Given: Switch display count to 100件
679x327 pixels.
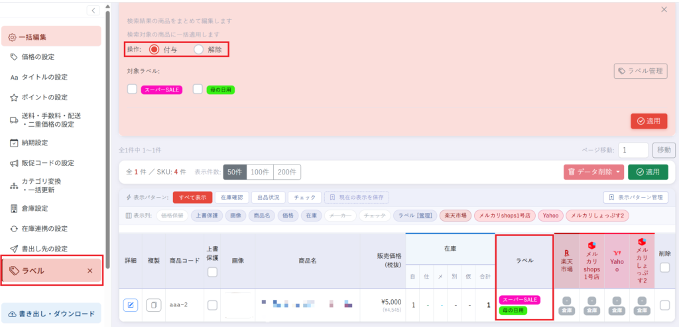Looking at the screenshot, I should click(260, 172).
